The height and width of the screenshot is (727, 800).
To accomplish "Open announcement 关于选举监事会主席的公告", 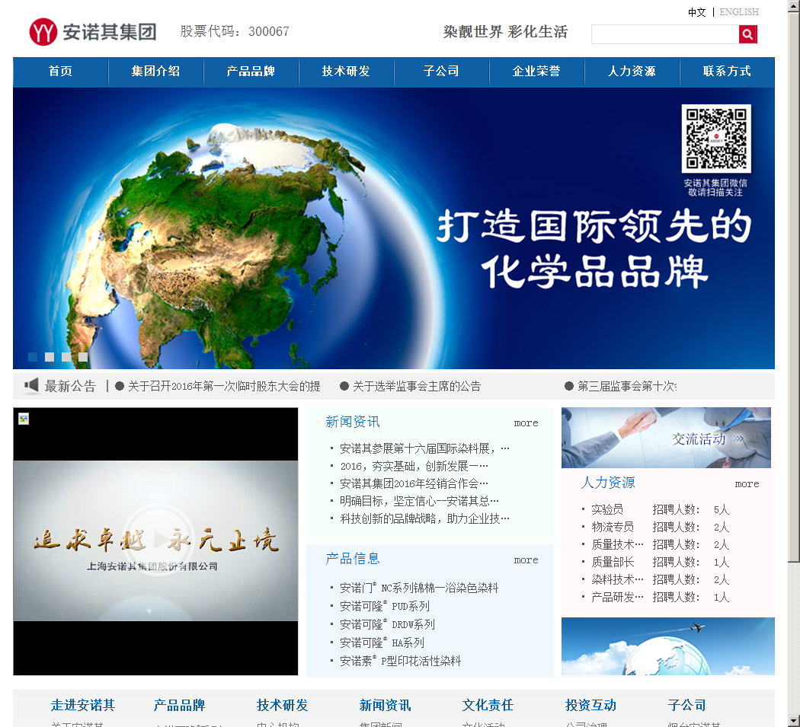I will [x=417, y=387].
